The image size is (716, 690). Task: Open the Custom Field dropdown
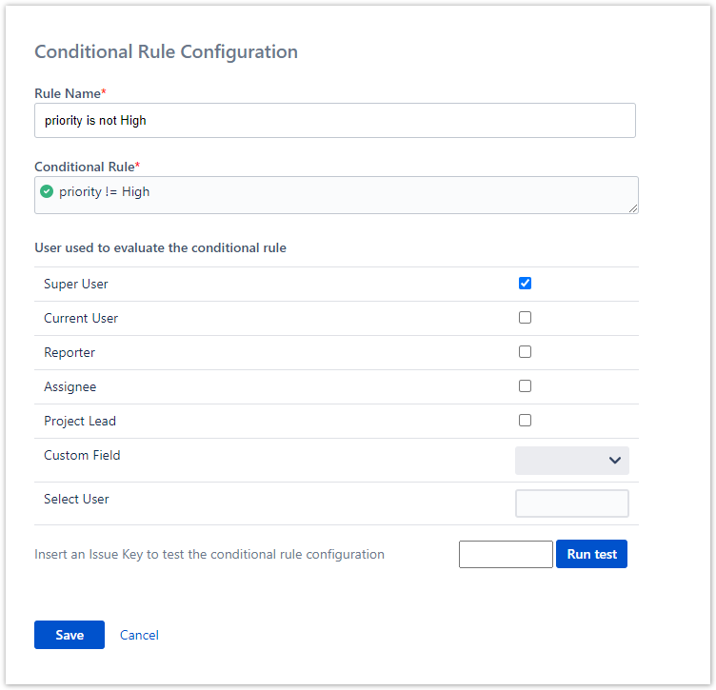(571, 461)
